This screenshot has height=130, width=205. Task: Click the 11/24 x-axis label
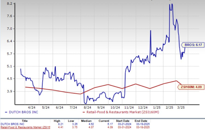click(x=129, y=107)
